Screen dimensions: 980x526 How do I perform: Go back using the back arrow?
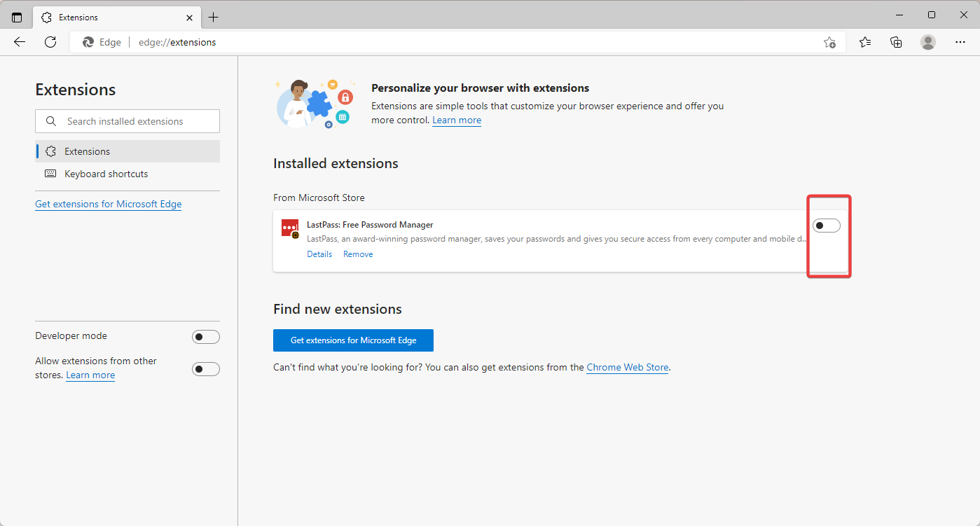click(20, 42)
